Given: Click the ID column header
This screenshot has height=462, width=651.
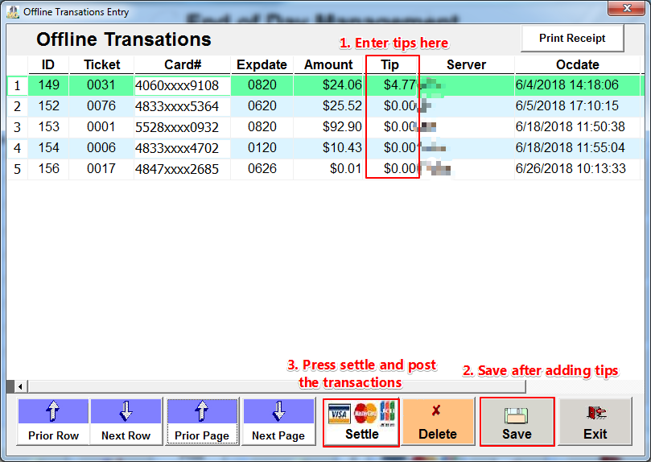Looking at the screenshot, I should pos(48,64).
